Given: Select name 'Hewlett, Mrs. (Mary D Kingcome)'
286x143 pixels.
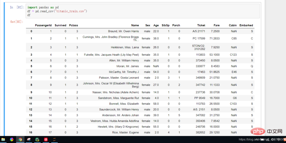Looking at the screenshot, I should (x=118, y=127).
